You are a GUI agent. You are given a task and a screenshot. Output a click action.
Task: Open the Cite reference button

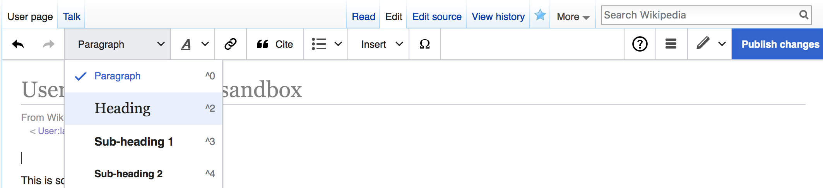pyautogui.click(x=275, y=44)
